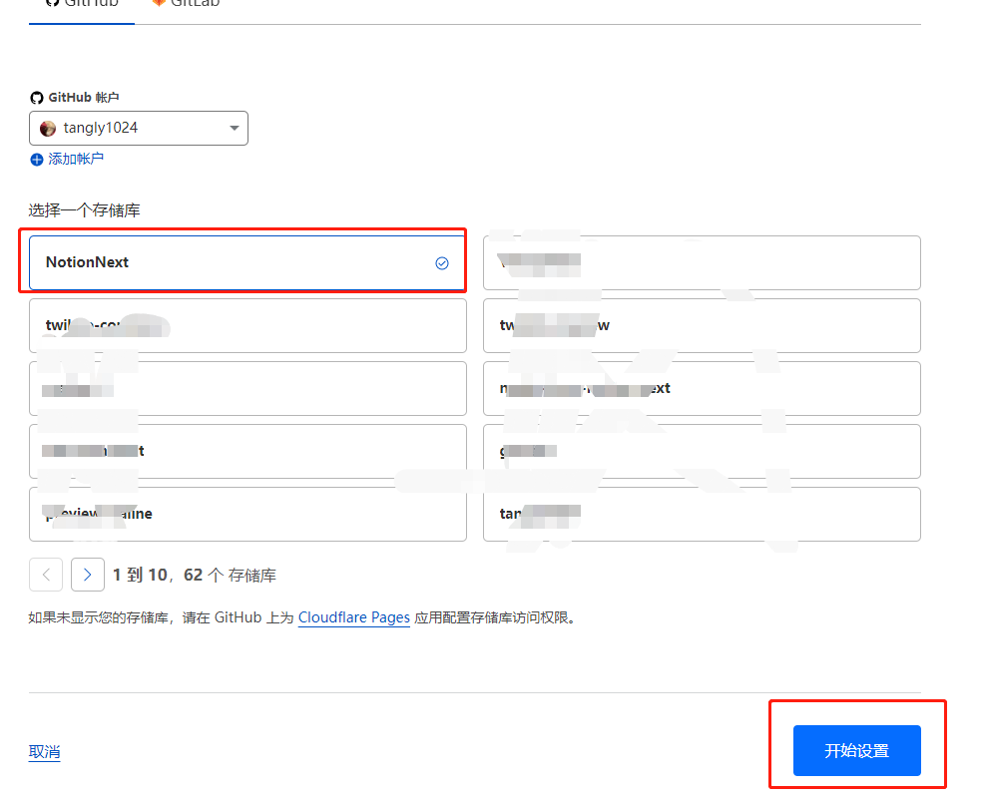Click the tangly1024 avatar image

point(48,129)
